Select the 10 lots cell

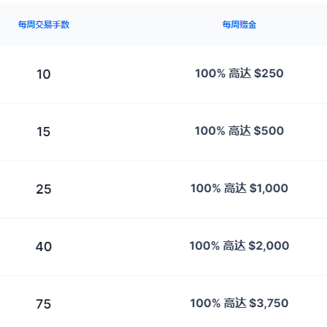pyautogui.click(x=43, y=74)
